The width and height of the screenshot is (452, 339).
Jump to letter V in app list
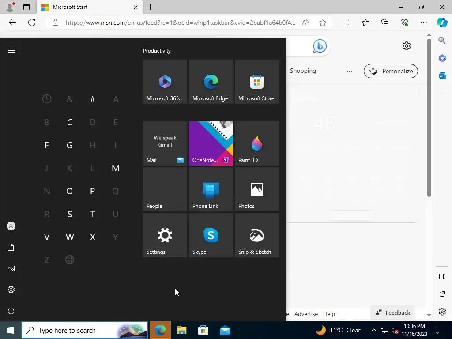coord(47,237)
